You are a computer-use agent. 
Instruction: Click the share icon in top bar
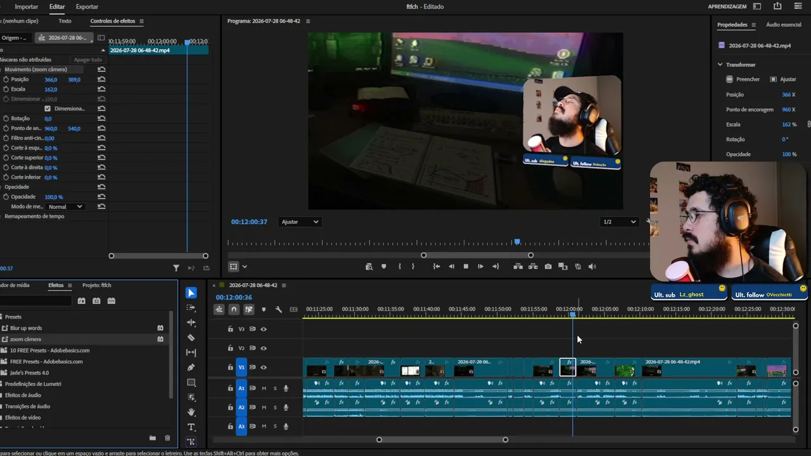[777, 6]
